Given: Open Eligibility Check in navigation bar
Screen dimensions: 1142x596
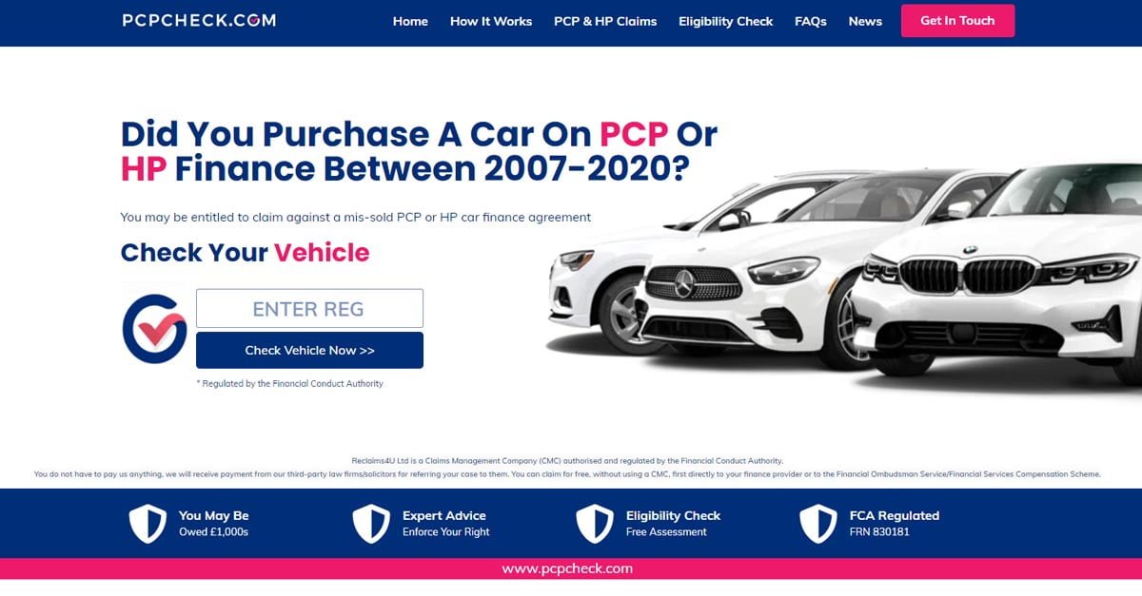Looking at the screenshot, I should pos(726,21).
